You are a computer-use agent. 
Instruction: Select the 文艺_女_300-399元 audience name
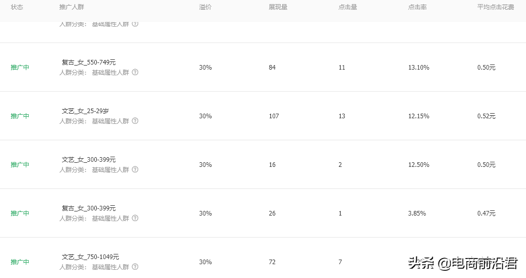89,160
